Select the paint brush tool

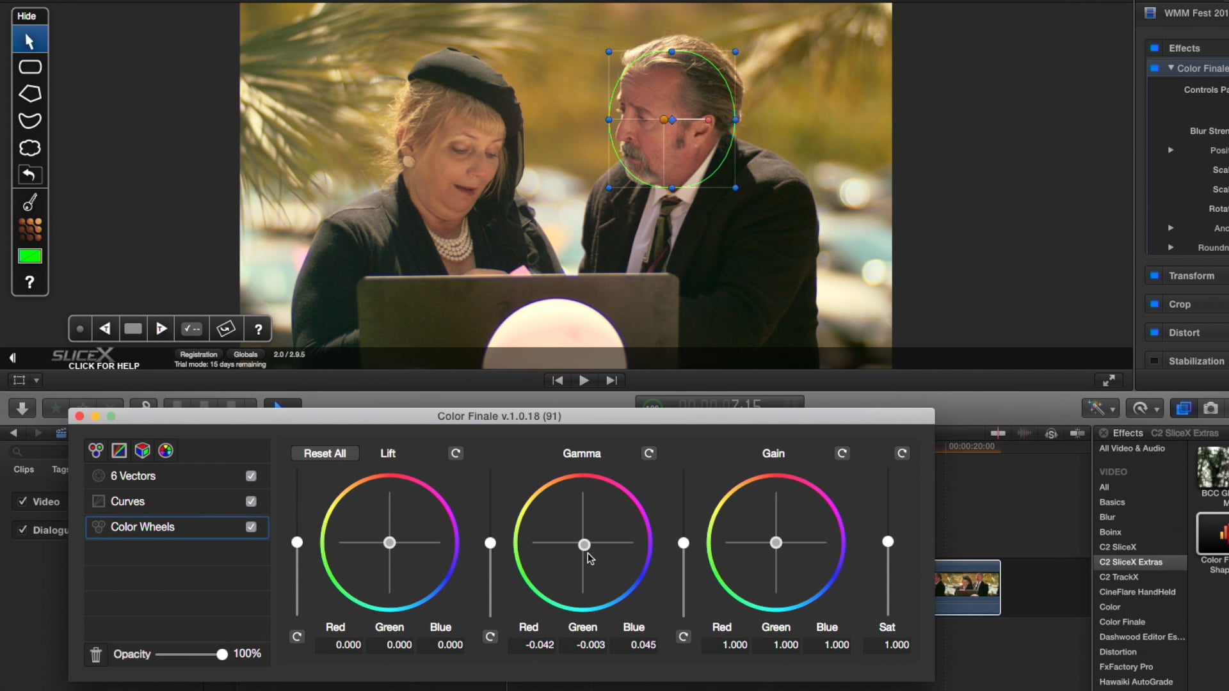29,202
